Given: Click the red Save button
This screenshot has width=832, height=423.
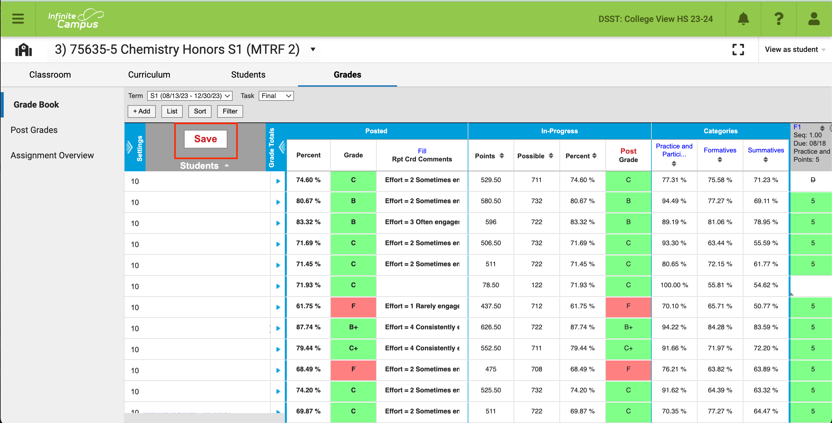Looking at the screenshot, I should (206, 139).
